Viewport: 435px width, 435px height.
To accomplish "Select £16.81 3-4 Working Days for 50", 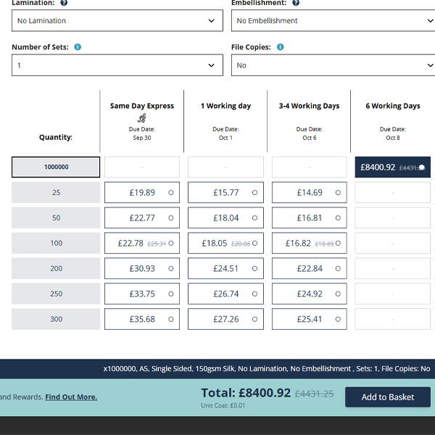I will pyautogui.click(x=310, y=217).
